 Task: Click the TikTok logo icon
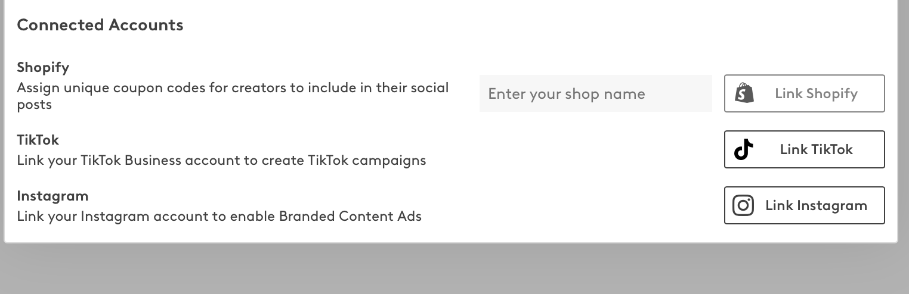743,149
